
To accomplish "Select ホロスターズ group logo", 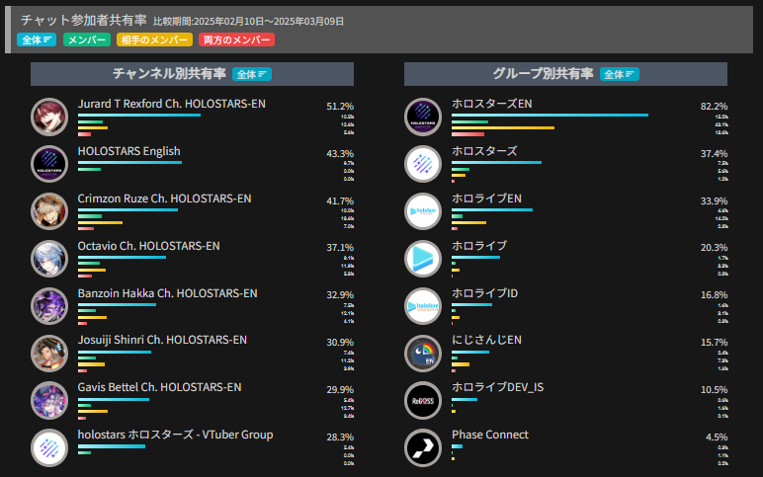I will tap(423, 164).
